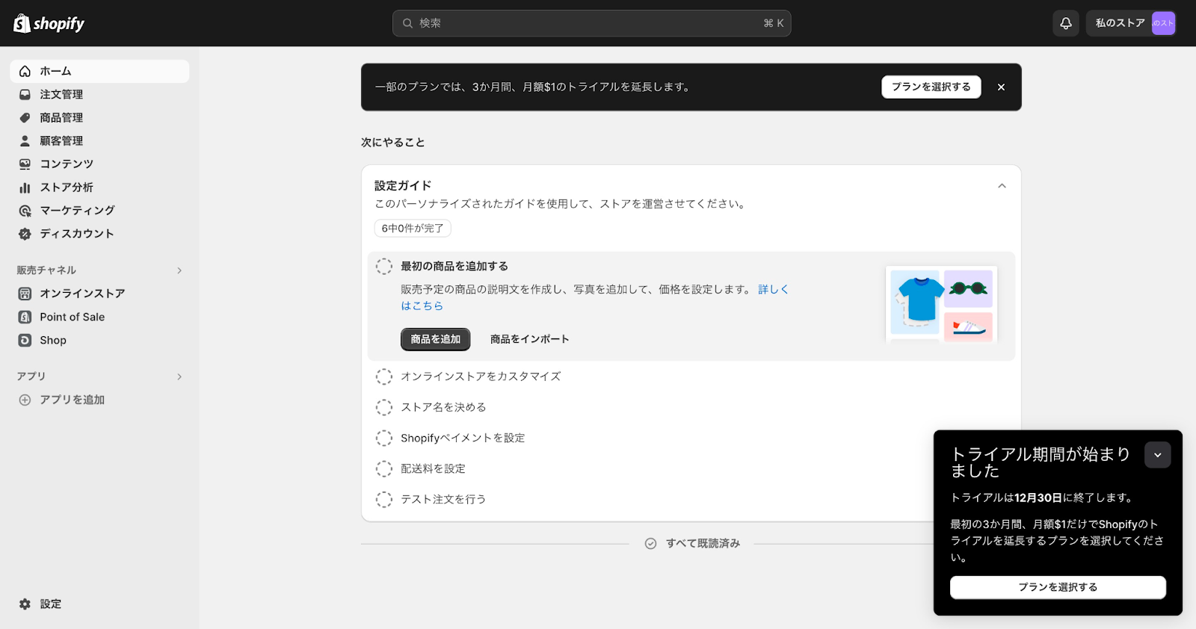Click the plus icon for アプリを追加

click(x=25, y=400)
